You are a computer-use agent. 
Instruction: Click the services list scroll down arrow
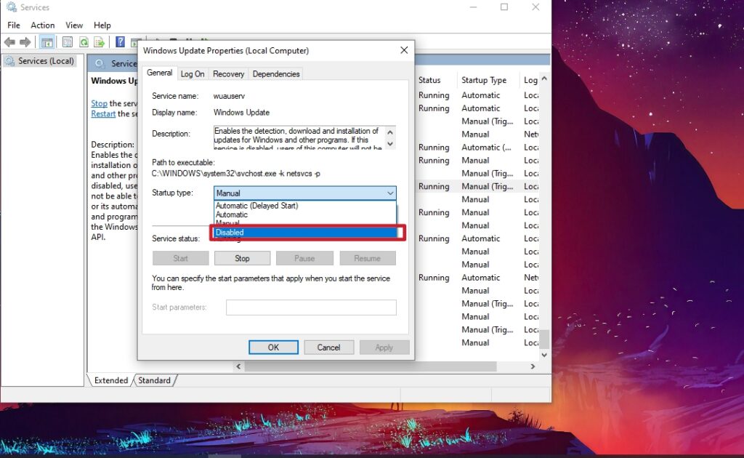point(544,355)
